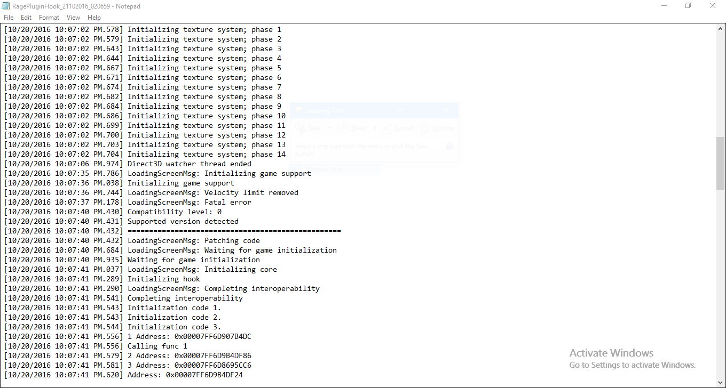Viewport: 726px width, 388px height.
Task: Open the View menu
Action: (x=74, y=18)
